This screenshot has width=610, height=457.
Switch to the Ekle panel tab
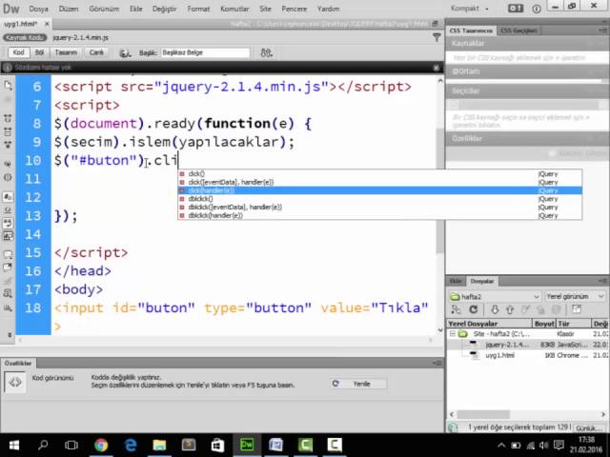tap(456, 281)
